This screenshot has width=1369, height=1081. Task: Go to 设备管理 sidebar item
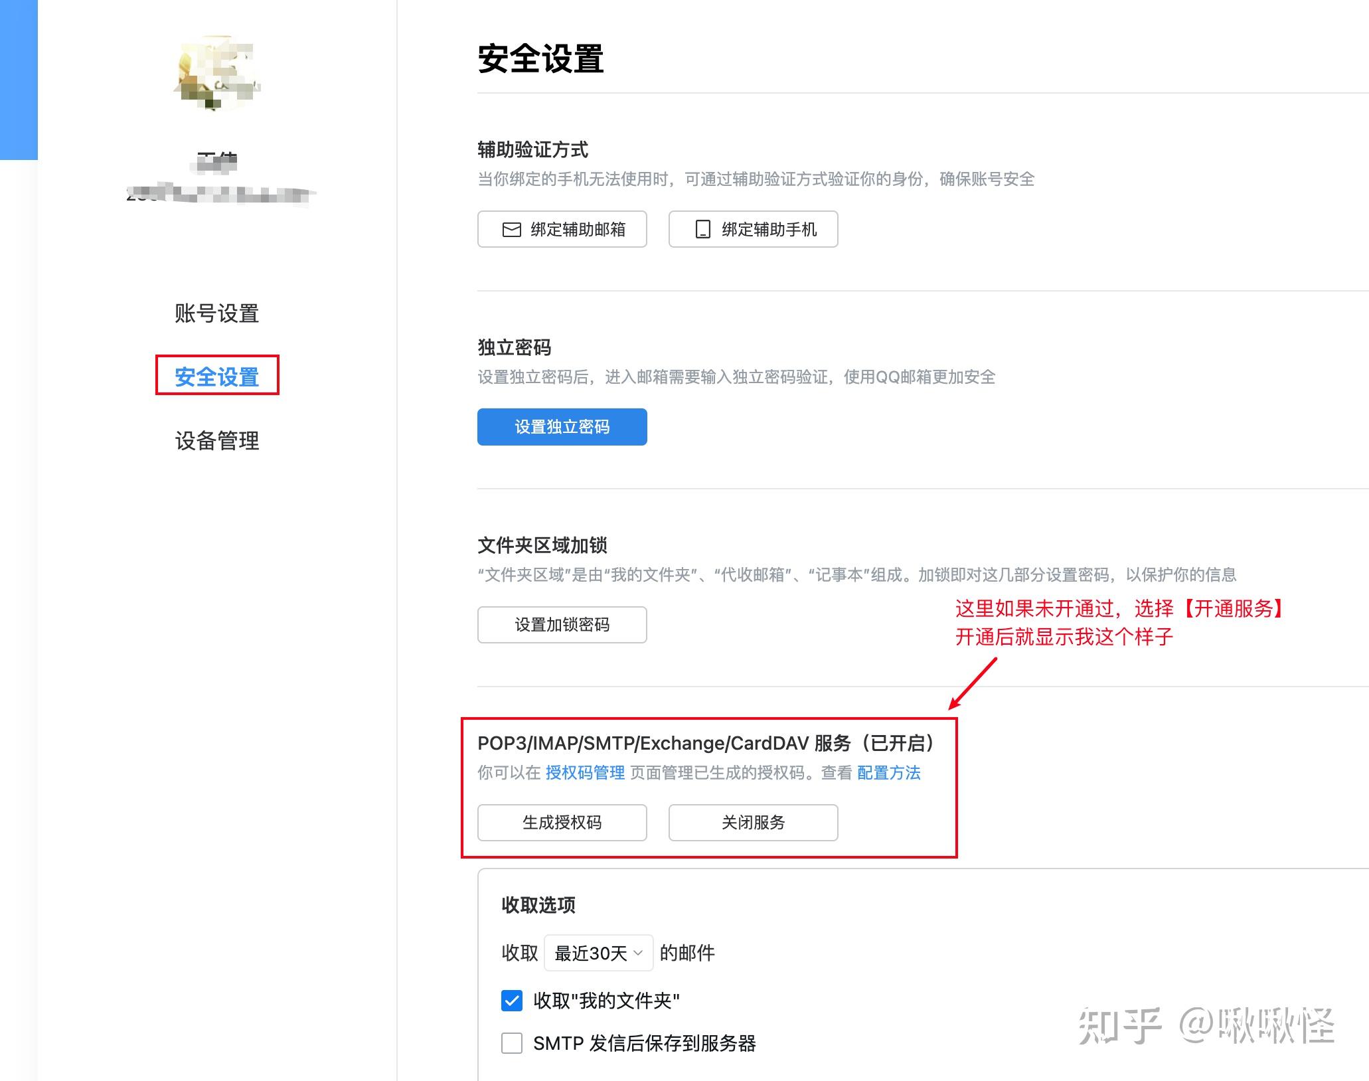point(217,440)
